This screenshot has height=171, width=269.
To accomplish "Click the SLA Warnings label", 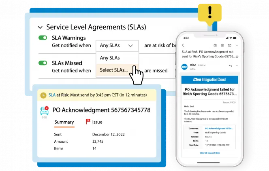I will (x=69, y=38).
